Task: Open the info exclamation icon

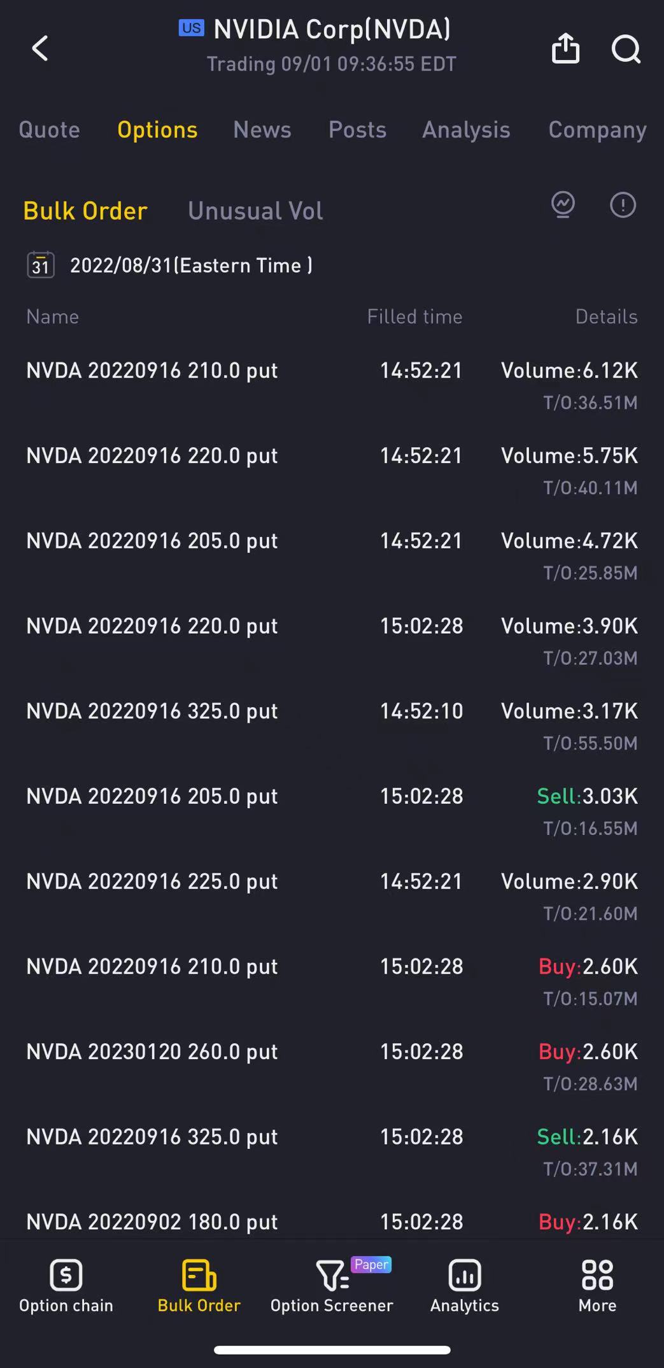Action: pyautogui.click(x=623, y=205)
